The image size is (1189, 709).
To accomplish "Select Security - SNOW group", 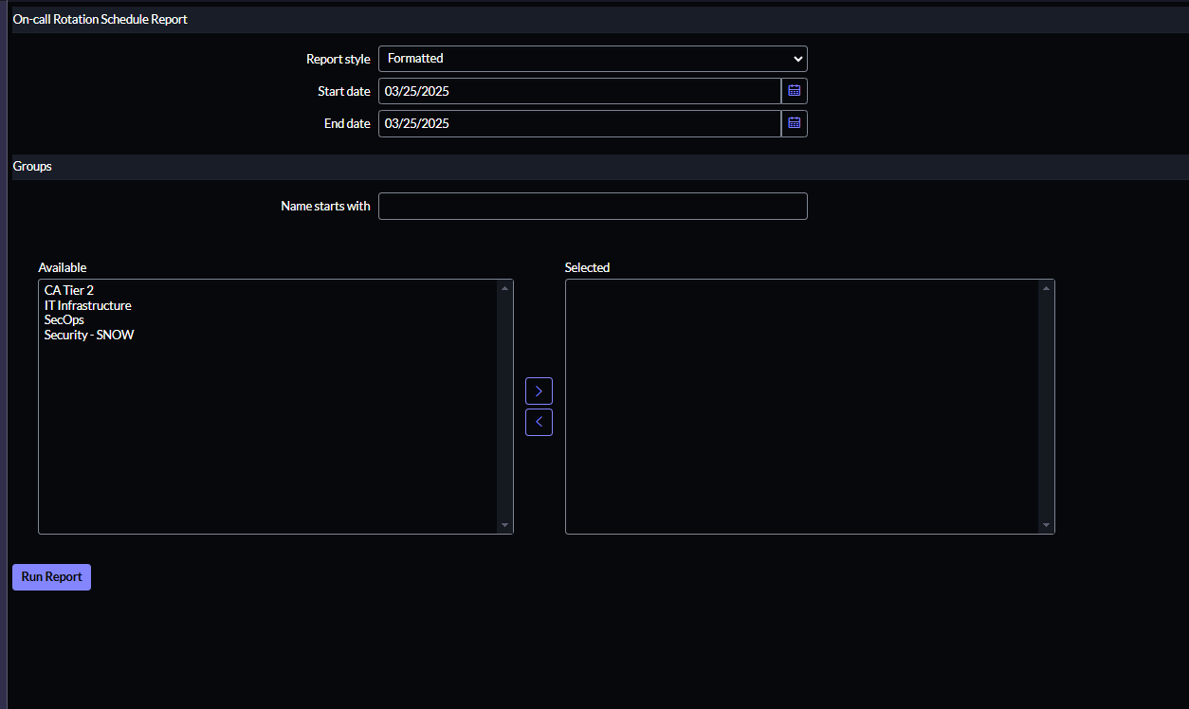I will tap(89, 335).
